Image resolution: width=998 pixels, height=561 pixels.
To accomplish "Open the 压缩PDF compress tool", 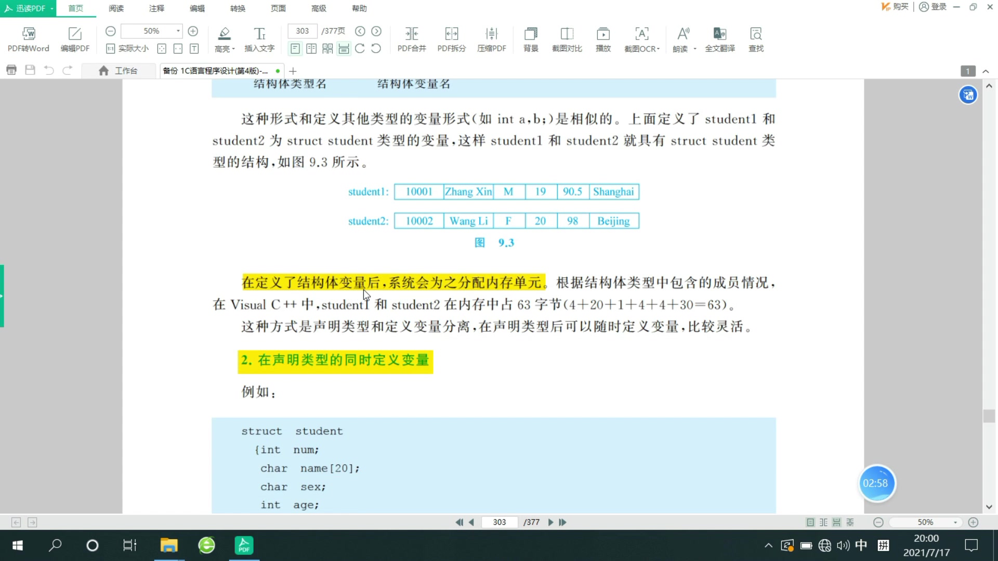I will (492, 39).
